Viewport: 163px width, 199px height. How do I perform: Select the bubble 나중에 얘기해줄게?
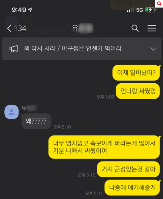click(132, 187)
